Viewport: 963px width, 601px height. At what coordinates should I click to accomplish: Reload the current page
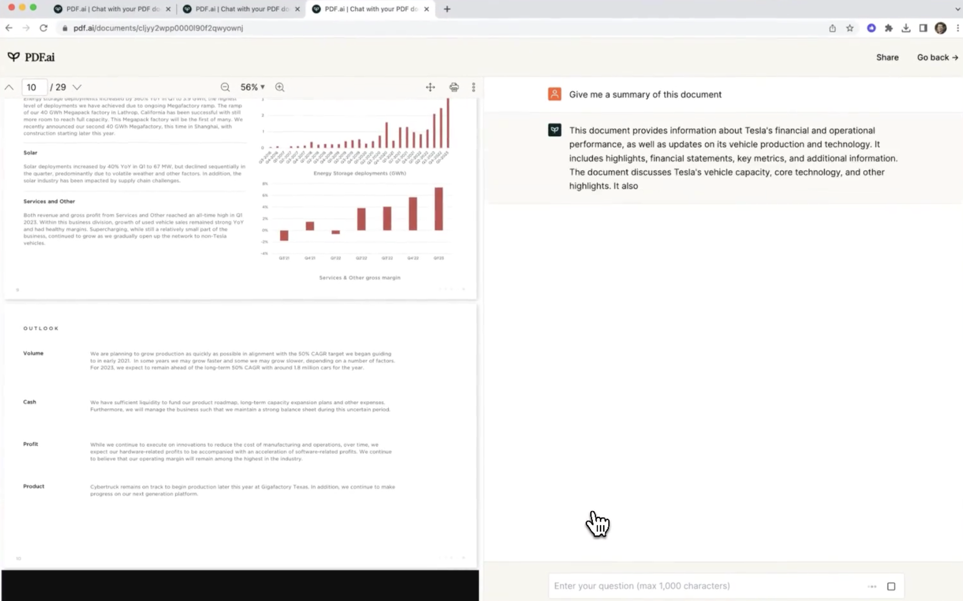coord(44,28)
